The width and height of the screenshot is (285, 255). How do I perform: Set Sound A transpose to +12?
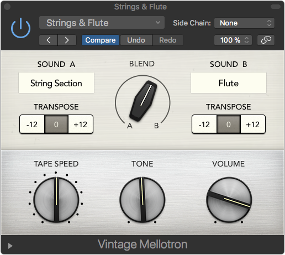pyautogui.click(x=81, y=124)
